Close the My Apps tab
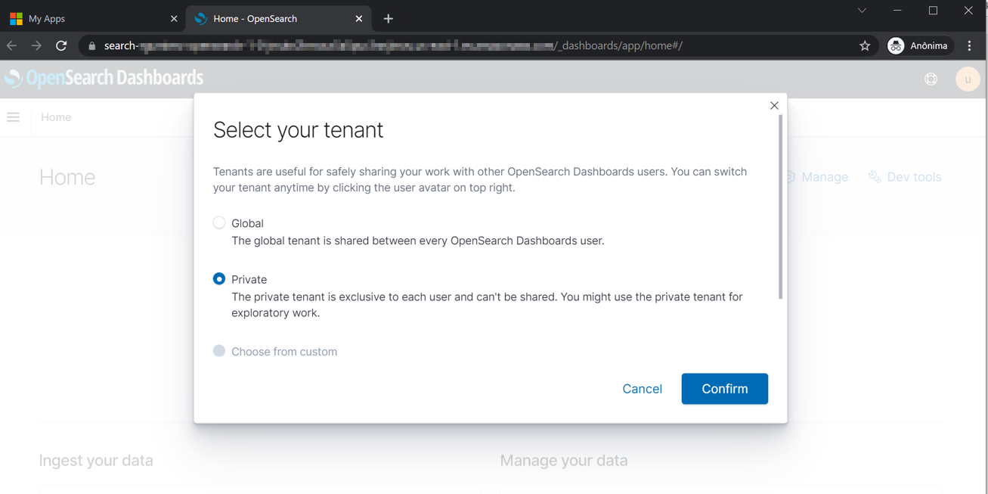988x494 pixels. (x=174, y=19)
